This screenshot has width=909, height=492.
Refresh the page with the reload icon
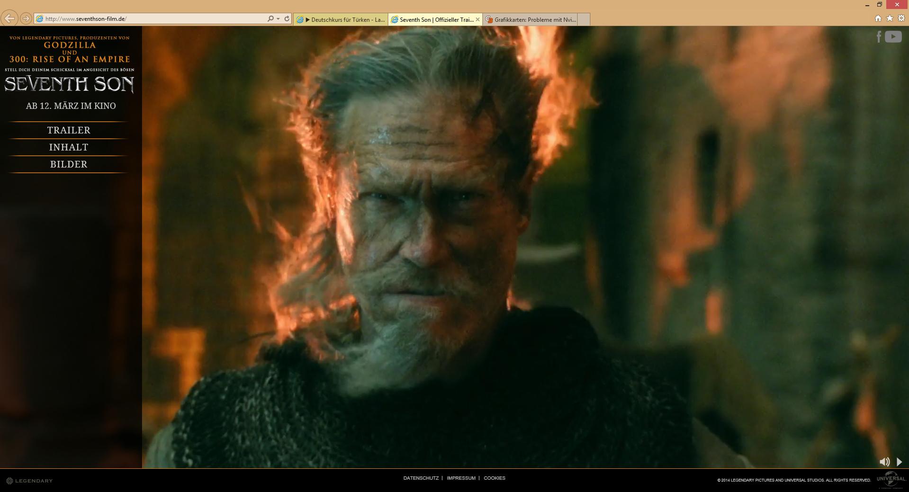click(x=287, y=19)
